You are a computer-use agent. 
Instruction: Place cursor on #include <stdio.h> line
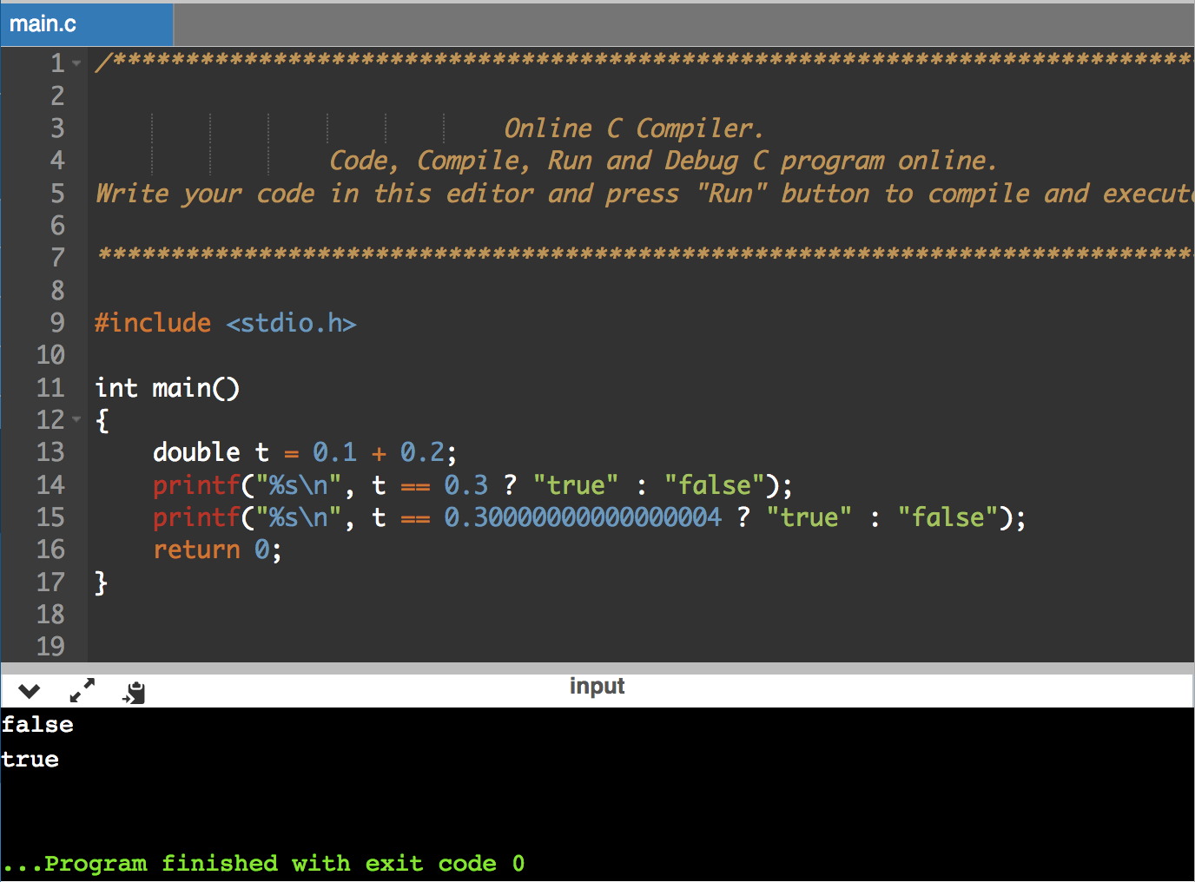click(x=226, y=323)
